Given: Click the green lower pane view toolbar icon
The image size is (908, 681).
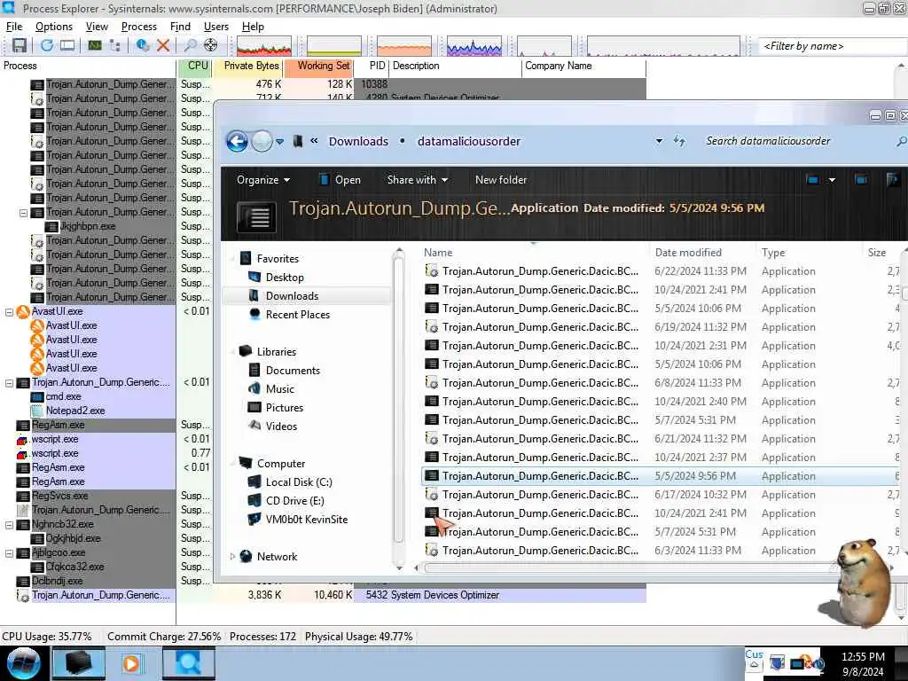Looking at the screenshot, I should [94, 45].
